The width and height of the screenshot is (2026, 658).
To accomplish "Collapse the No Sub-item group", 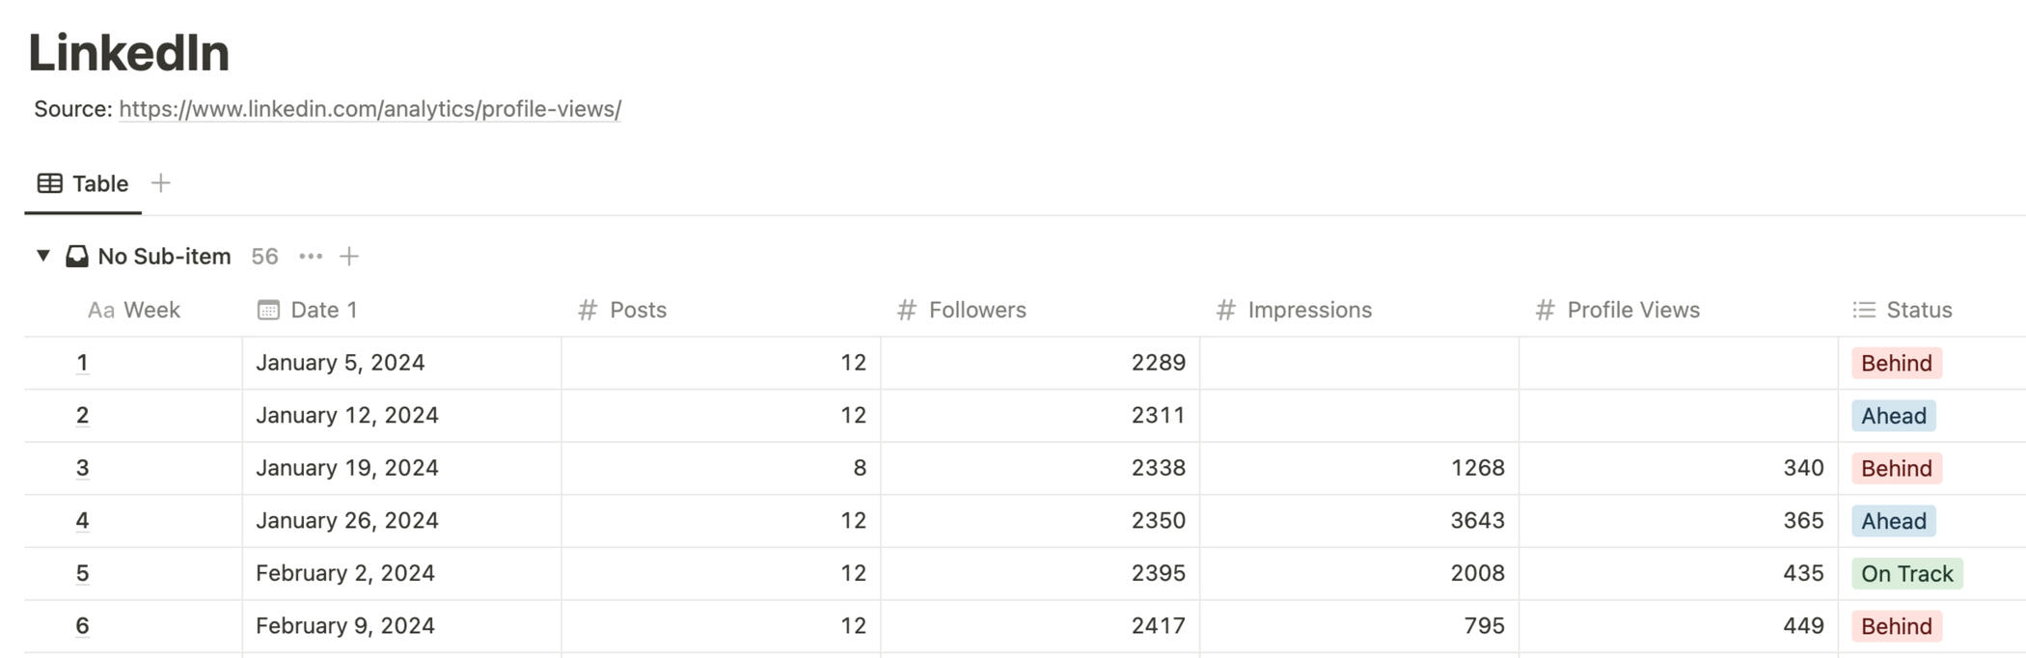I will click(43, 256).
